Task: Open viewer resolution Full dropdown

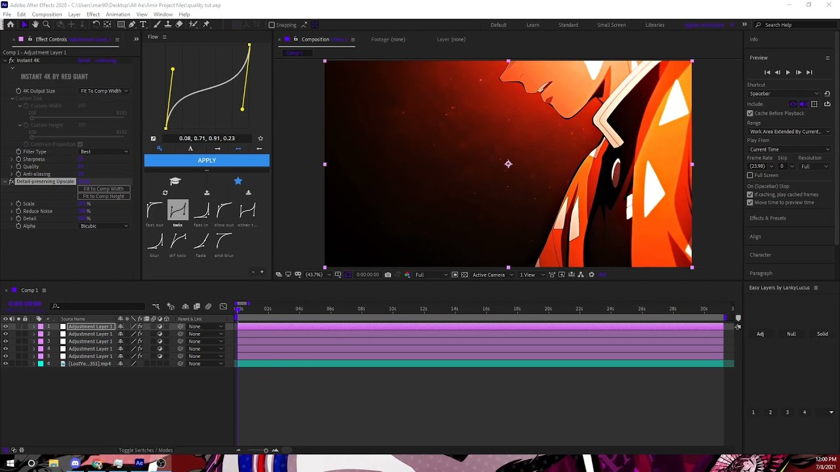Action: tap(431, 275)
